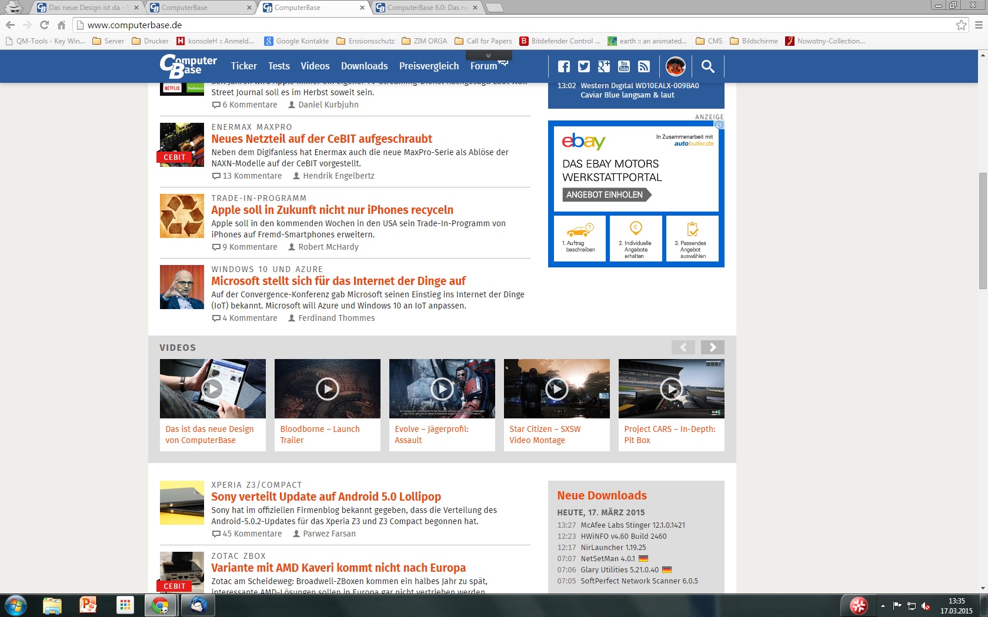Open Glary Utilities 5.21.0.40 download
Screen dimensions: 988x617
point(619,569)
